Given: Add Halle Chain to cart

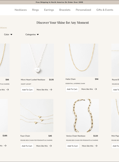Looking at the screenshot, I should [72, 89].
